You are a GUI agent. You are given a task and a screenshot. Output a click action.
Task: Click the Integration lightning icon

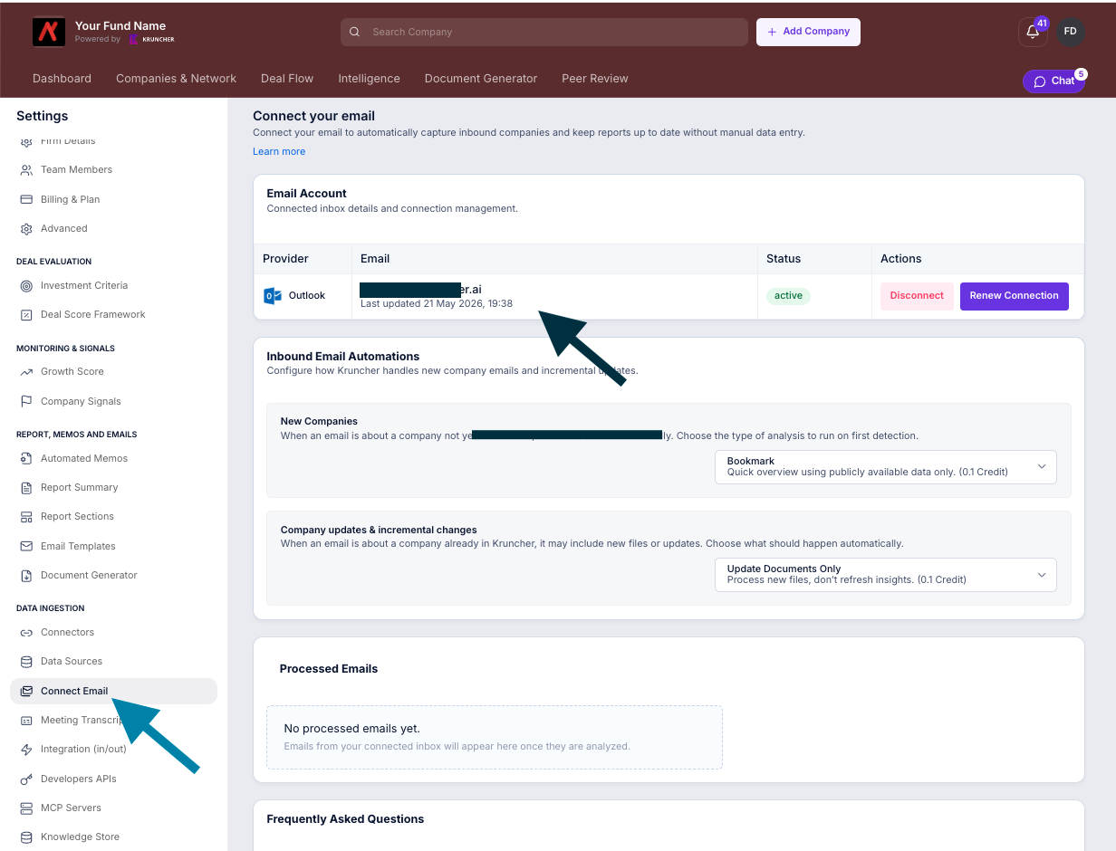click(x=26, y=750)
